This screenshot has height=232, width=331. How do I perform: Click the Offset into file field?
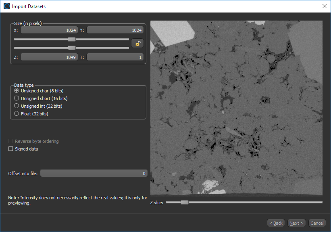pyautogui.click(x=94, y=173)
